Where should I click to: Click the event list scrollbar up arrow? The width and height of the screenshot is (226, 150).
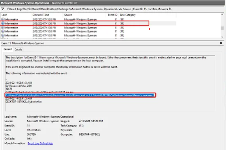[x=222, y=14]
